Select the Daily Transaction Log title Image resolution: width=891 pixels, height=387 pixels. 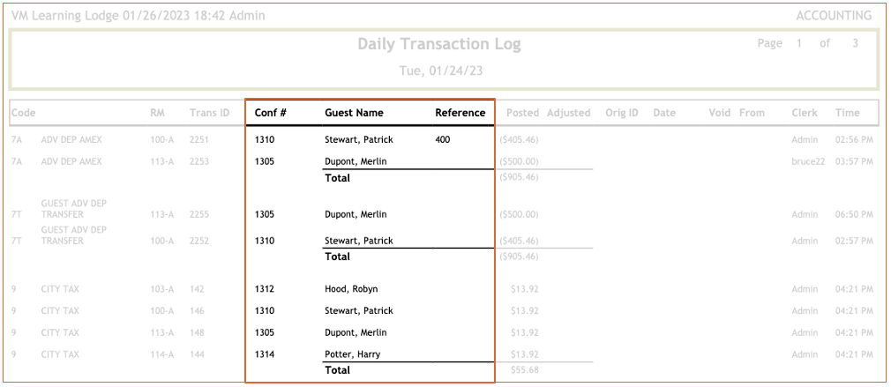[x=438, y=44]
